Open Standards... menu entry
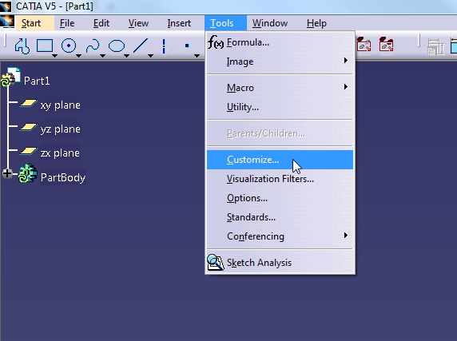This screenshot has height=341, width=457. click(x=280, y=217)
